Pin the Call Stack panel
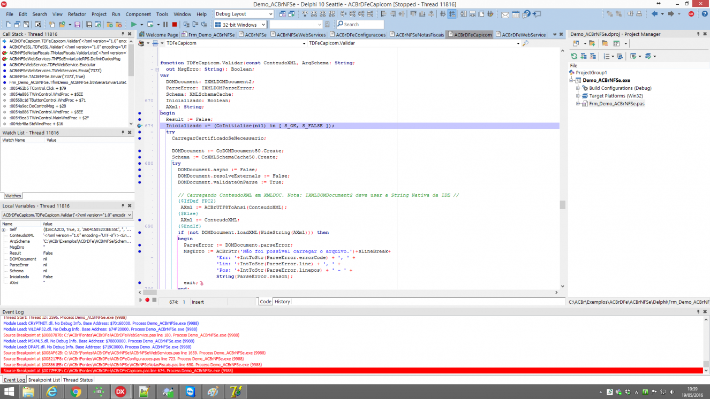Viewport: 710px width, 399px height. [123, 34]
